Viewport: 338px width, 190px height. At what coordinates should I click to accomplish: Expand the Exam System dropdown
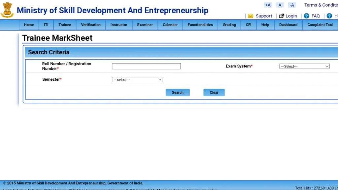pos(304,67)
